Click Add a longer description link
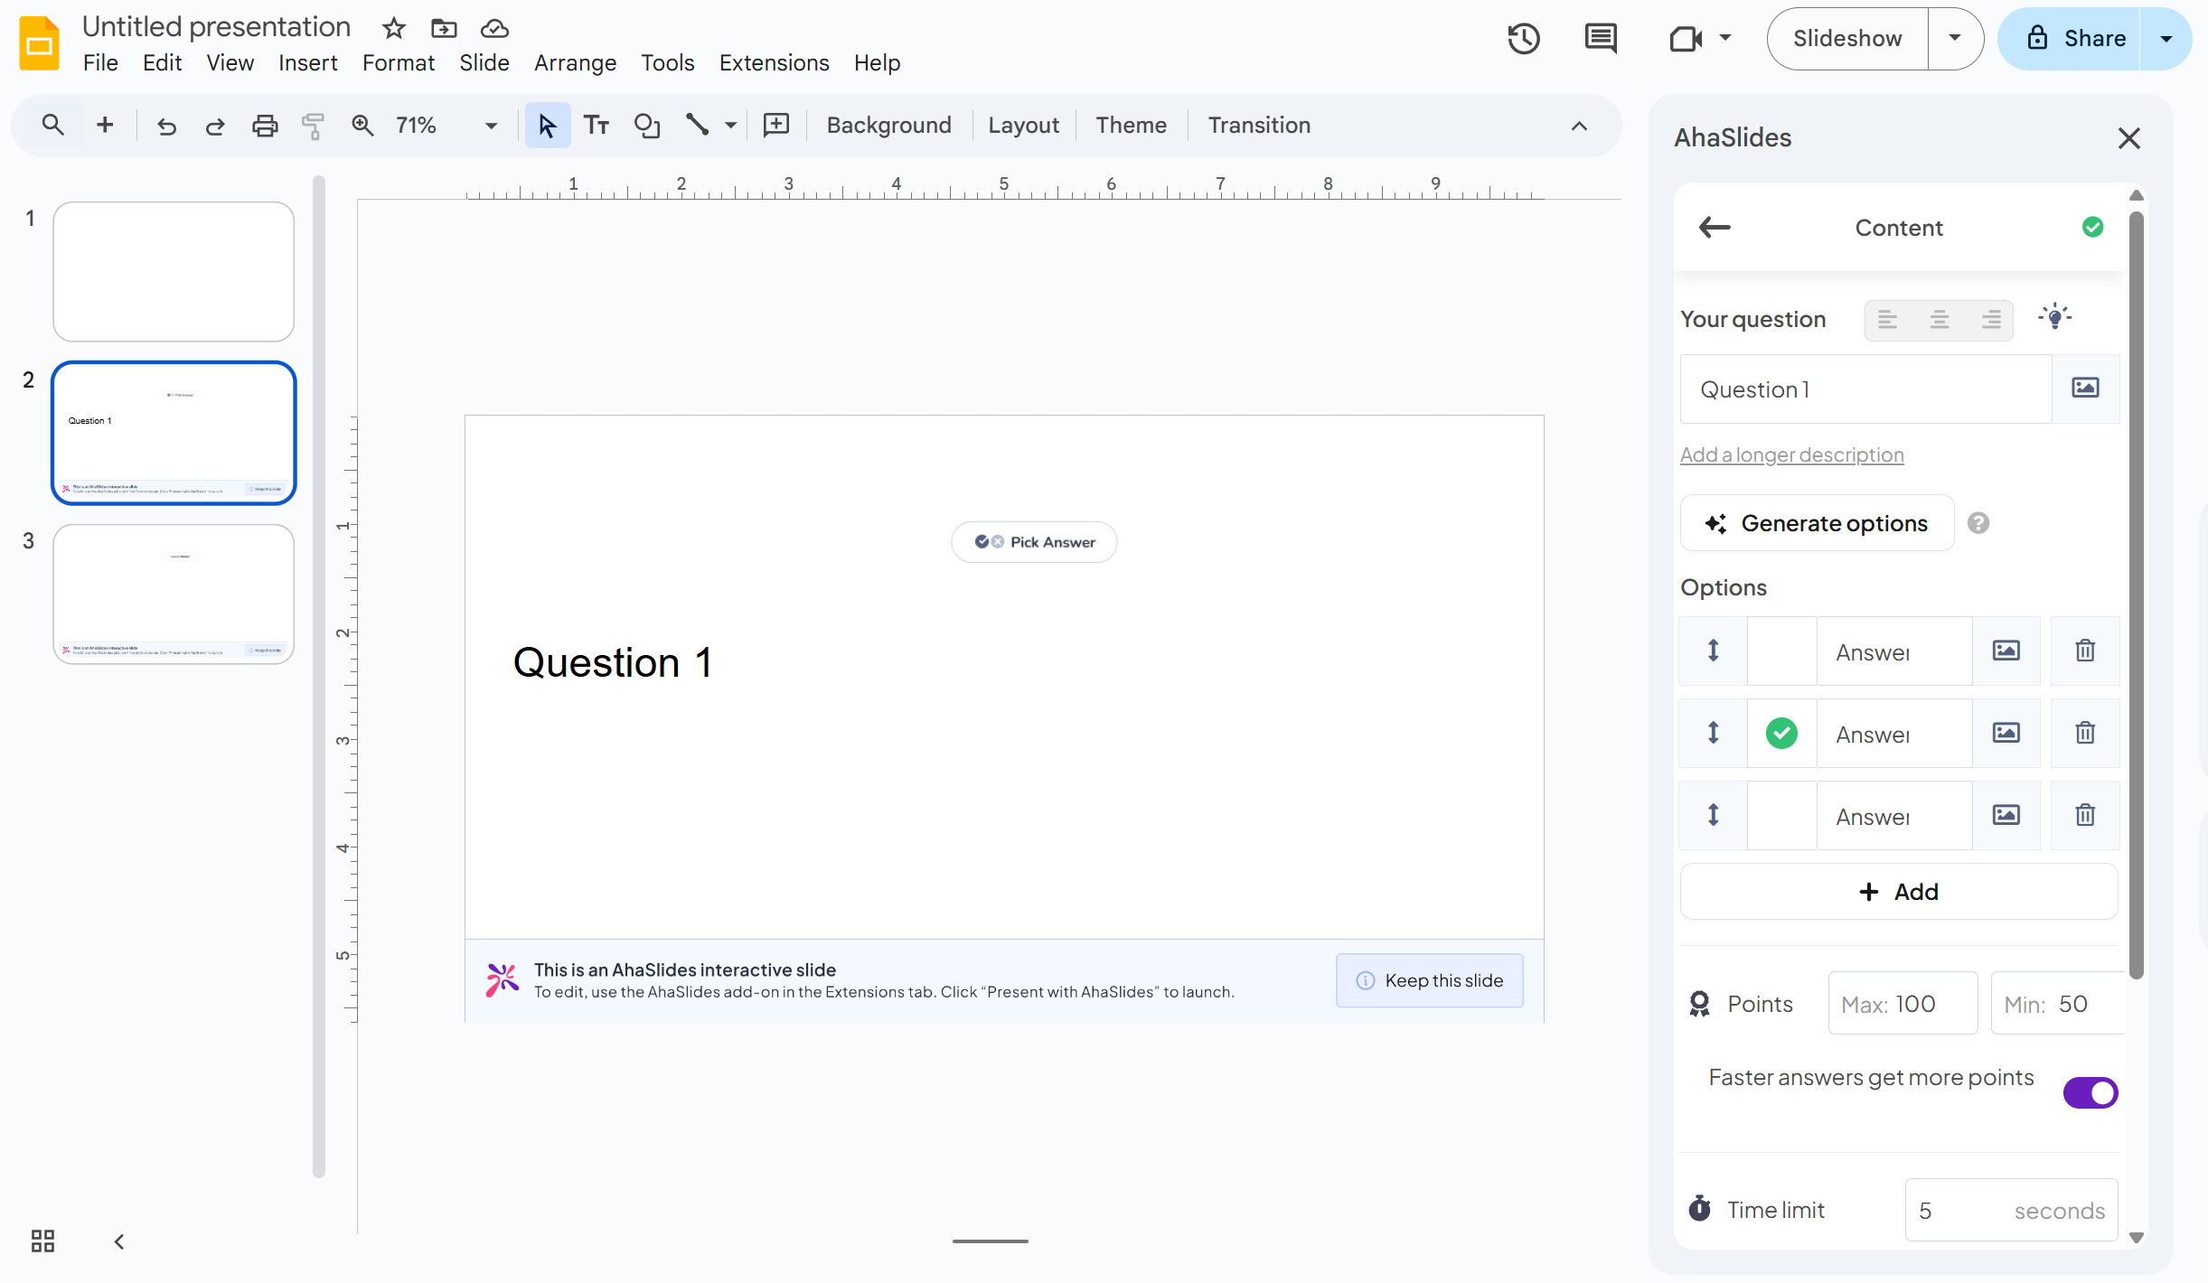 pyautogui.click(x=1791, y=455)
